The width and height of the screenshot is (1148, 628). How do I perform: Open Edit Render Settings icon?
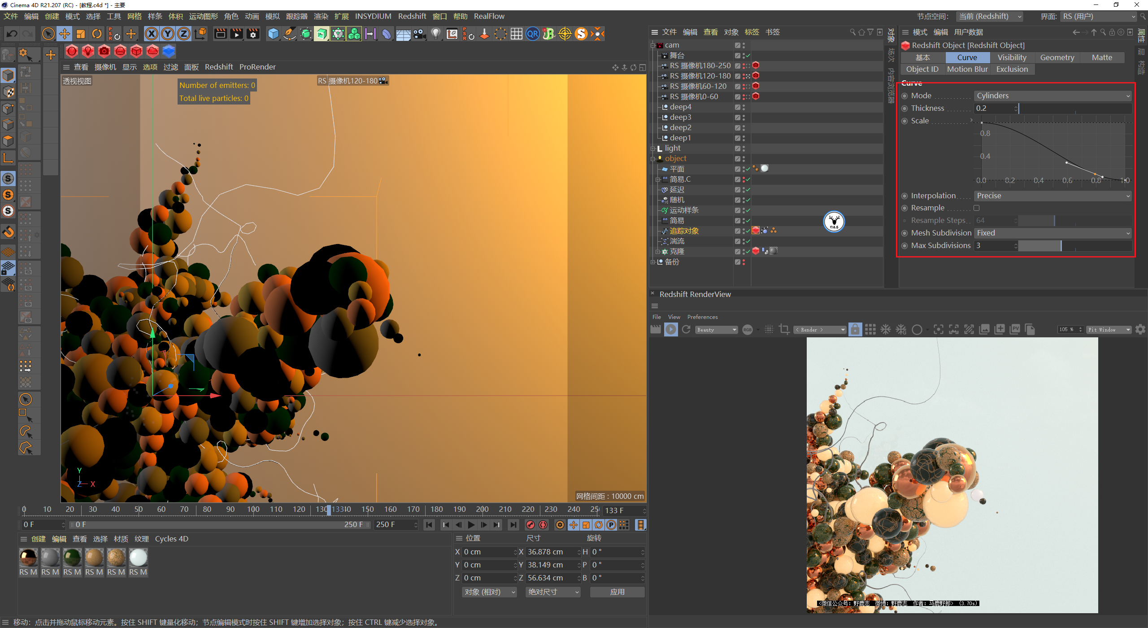(x=253, y=34)
